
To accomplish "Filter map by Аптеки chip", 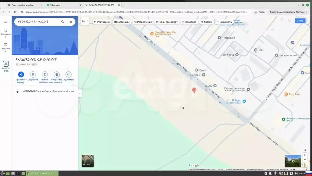I will pos(206,22).
